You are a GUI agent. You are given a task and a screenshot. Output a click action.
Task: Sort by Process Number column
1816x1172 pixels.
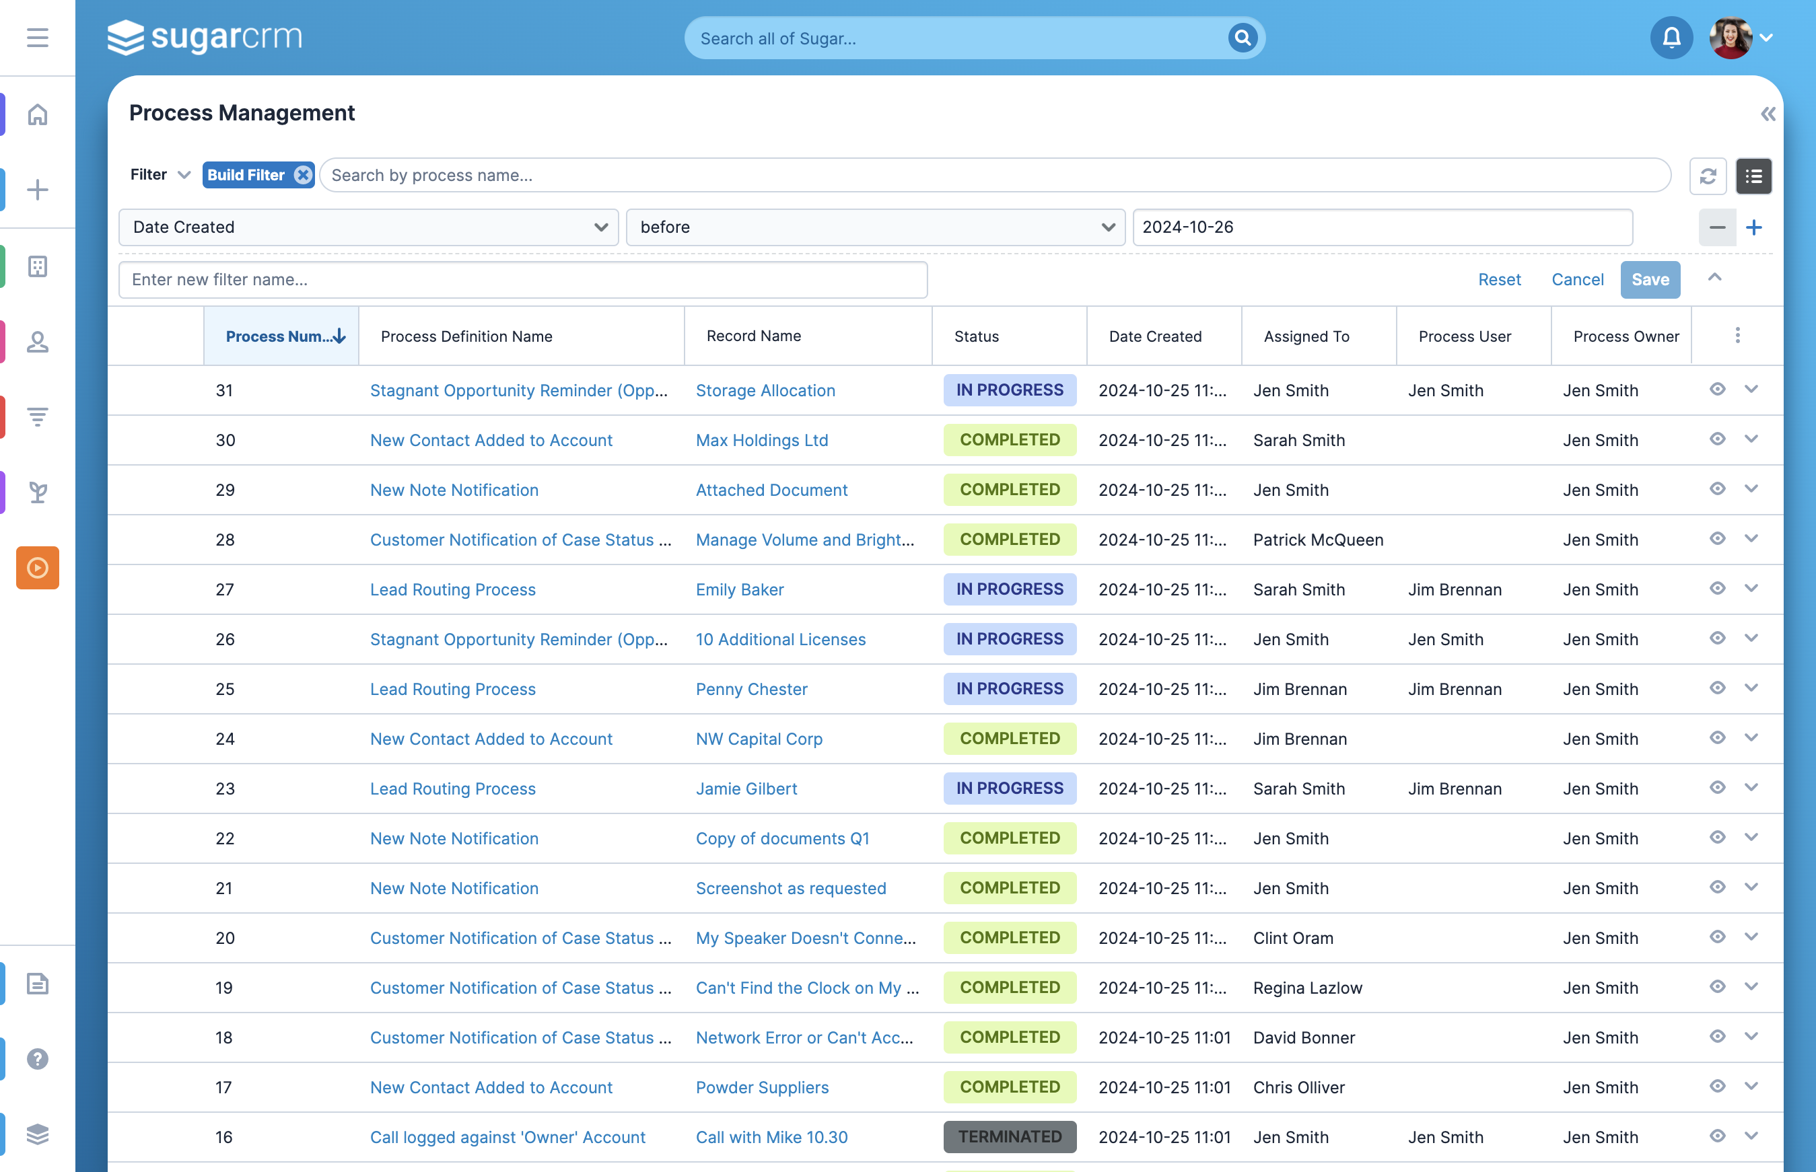click(x=281, y=336)
